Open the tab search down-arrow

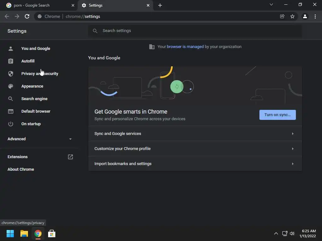tap(271, 4)
